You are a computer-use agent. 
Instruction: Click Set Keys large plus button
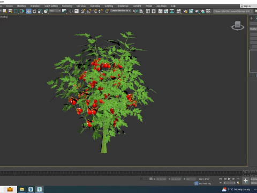click(246, 181)
